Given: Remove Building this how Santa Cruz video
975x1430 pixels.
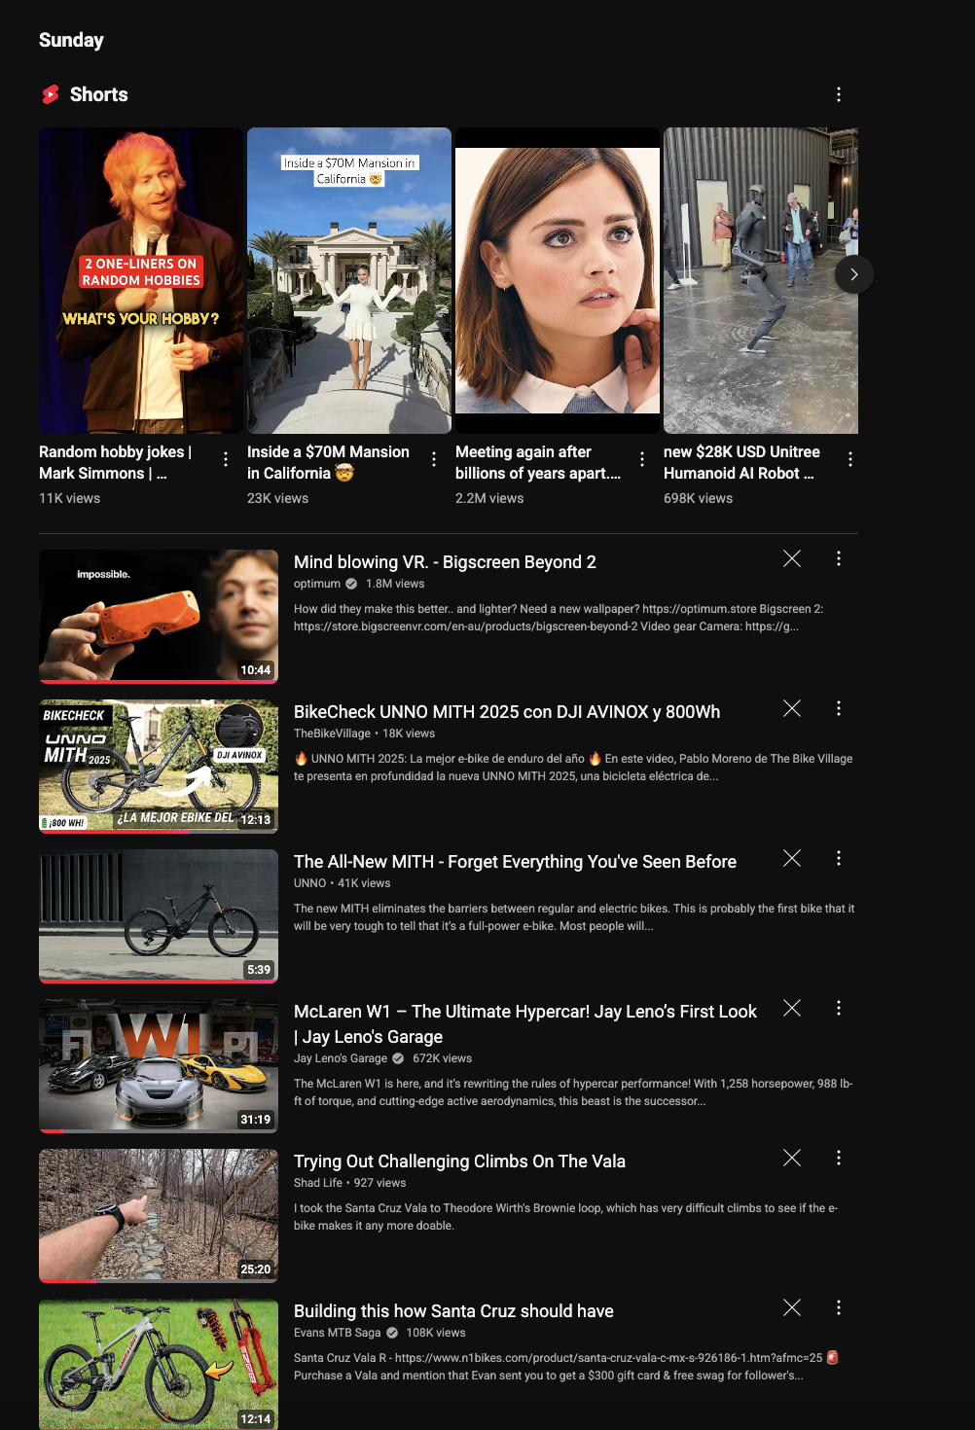Looking at the screenshot, I should [x=792, y=1307].
